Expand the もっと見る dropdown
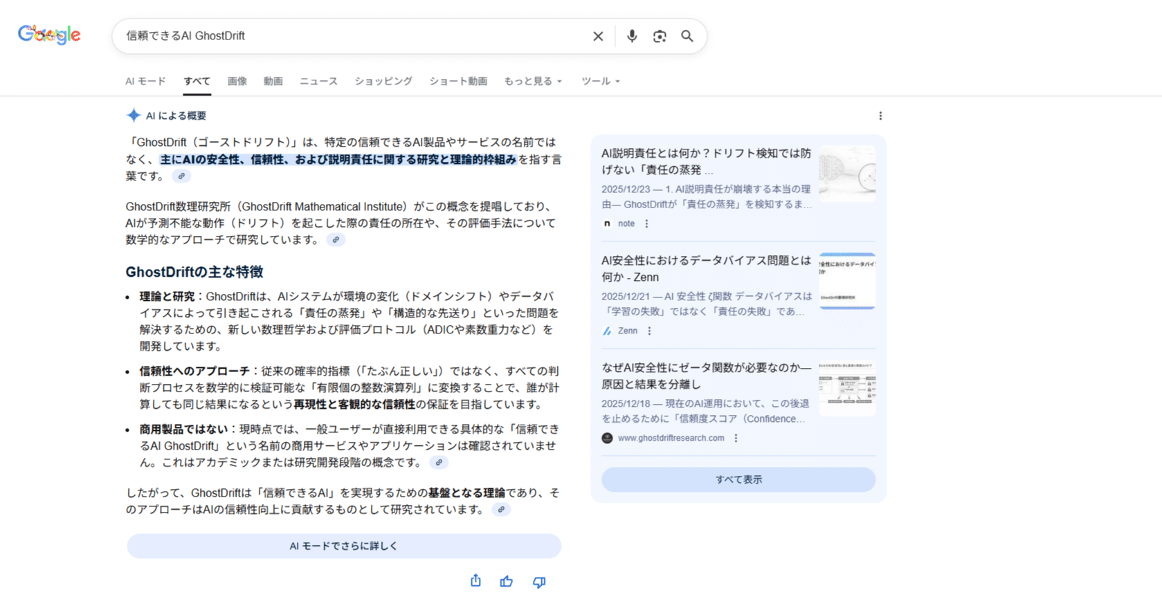Screen dimensions: 1162x608 tap(533, 81)
